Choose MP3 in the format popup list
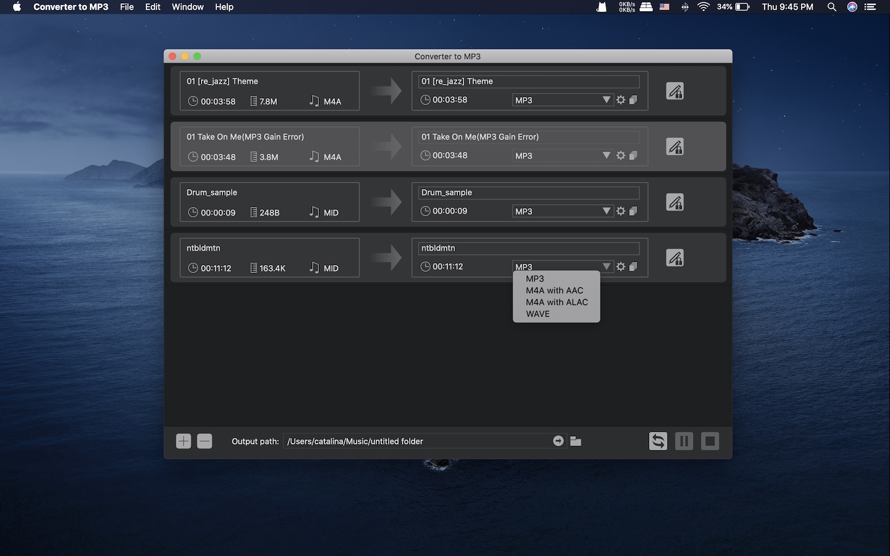This screenshot has height=556, width=890. tap(556, 279)
